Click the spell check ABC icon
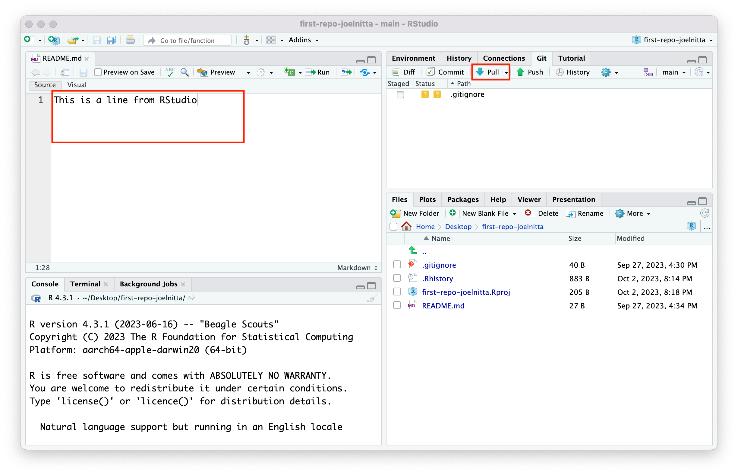Viewport: 738px width, 475px height. point(170,72)
